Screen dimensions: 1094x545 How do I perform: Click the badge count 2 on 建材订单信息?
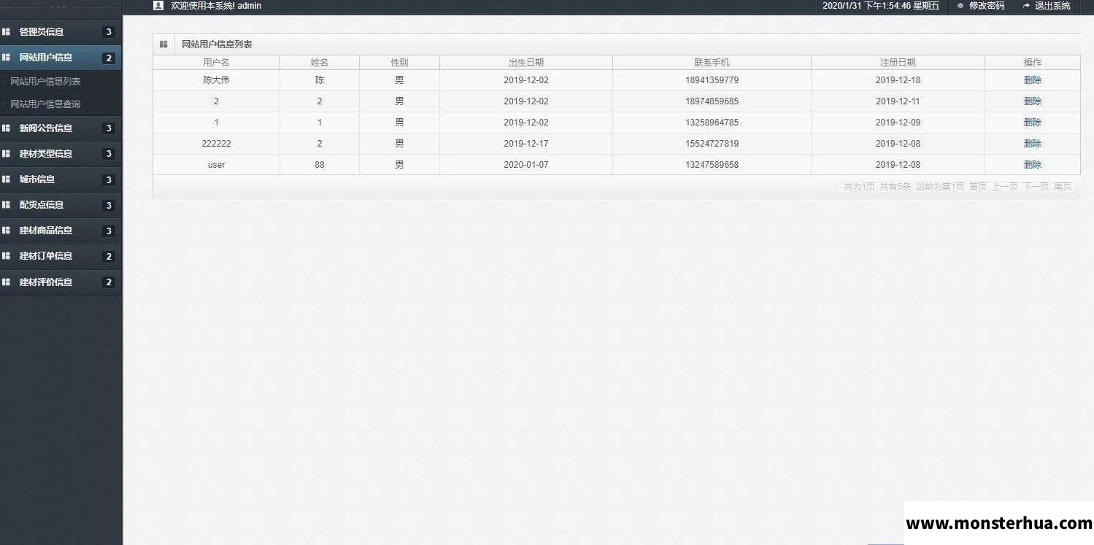click(x=109, y=256)
